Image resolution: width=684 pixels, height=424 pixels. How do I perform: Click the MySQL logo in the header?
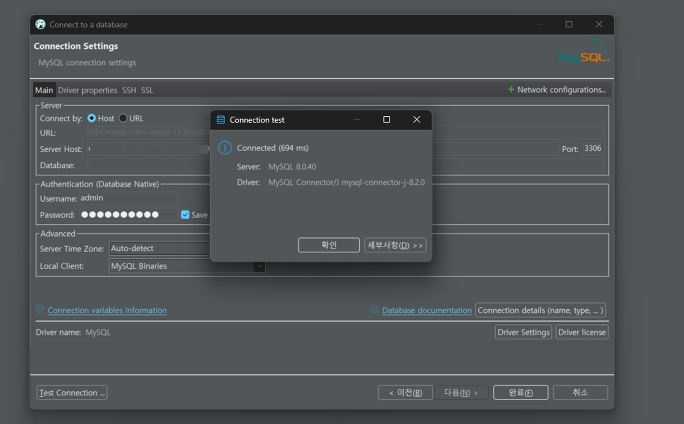point(584,51)
